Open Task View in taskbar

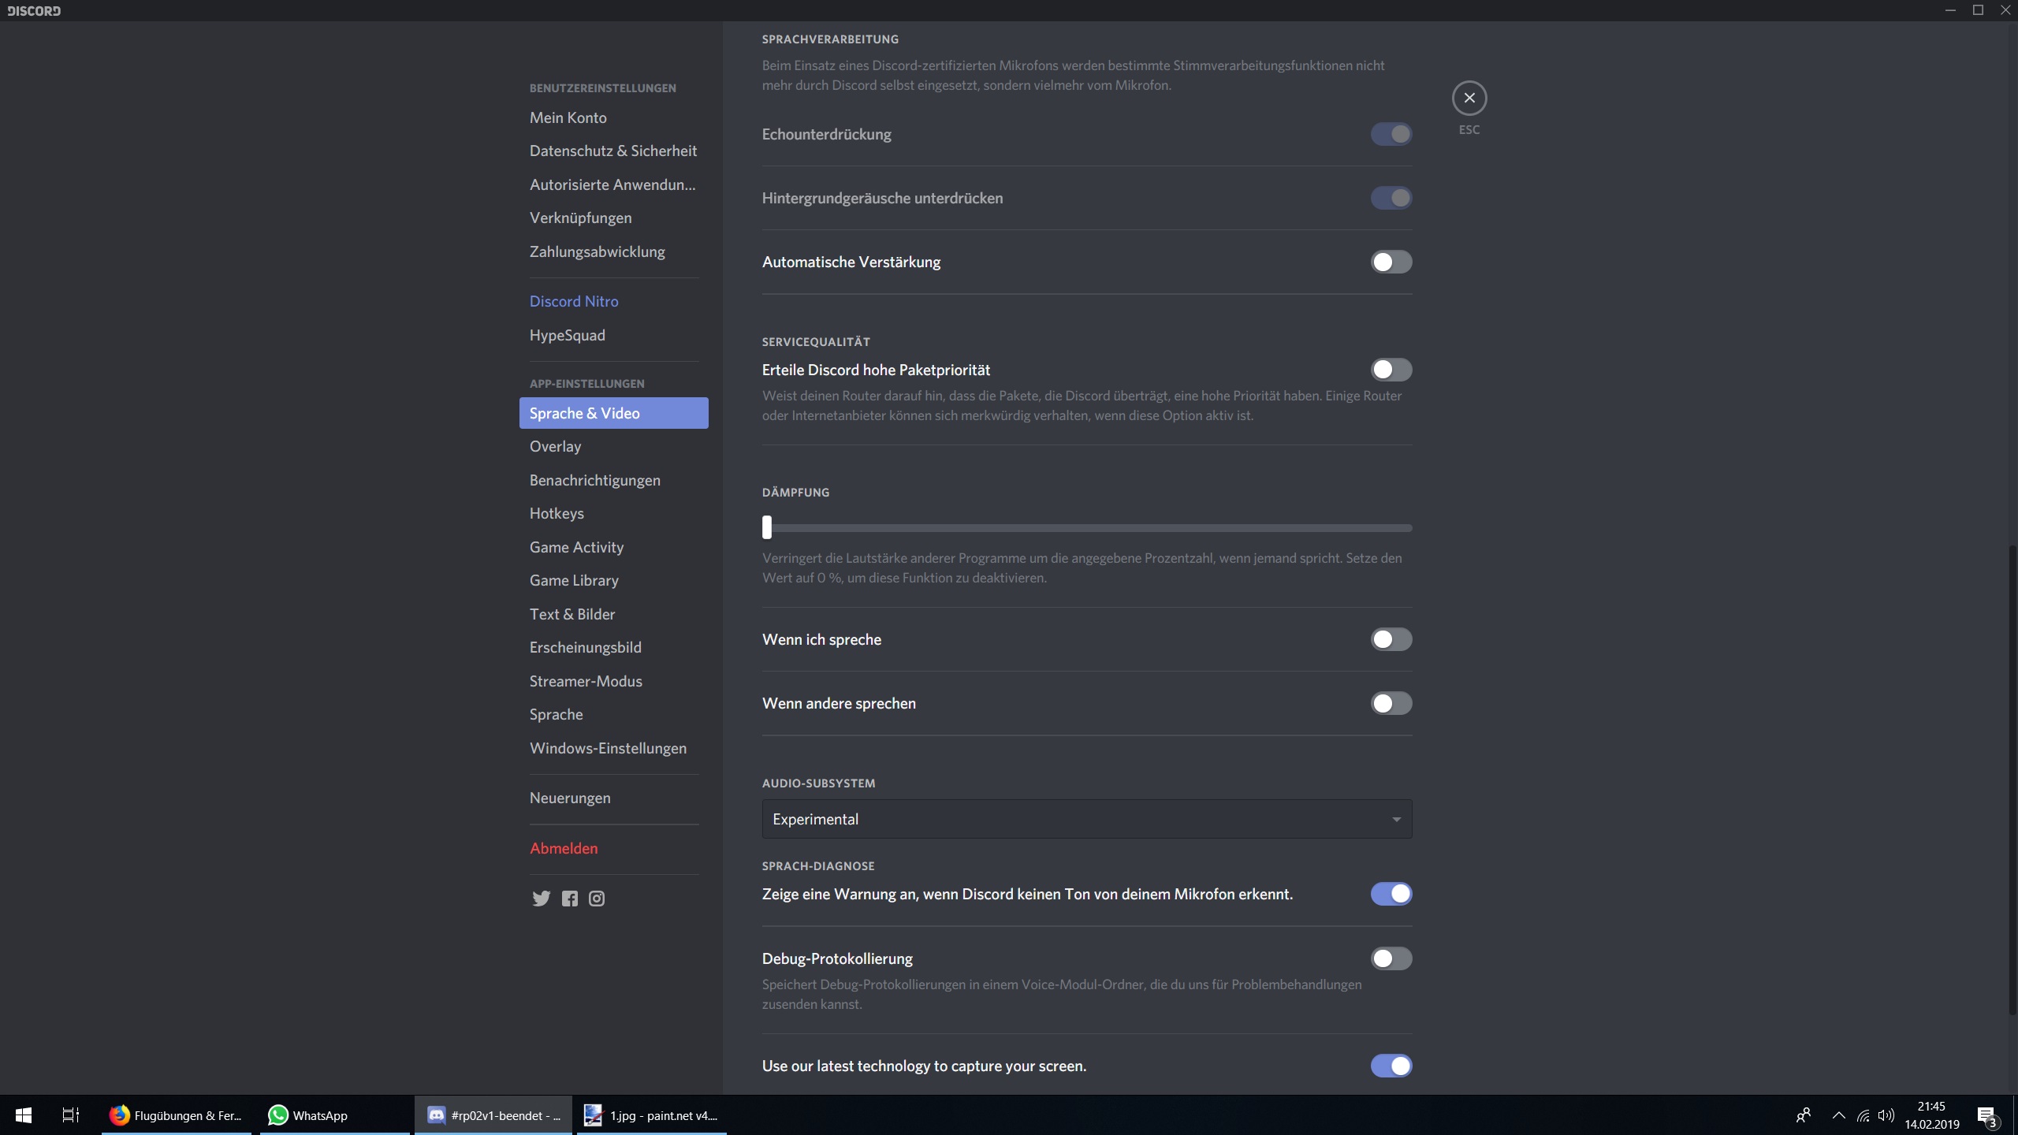(x=70, y=1115)
